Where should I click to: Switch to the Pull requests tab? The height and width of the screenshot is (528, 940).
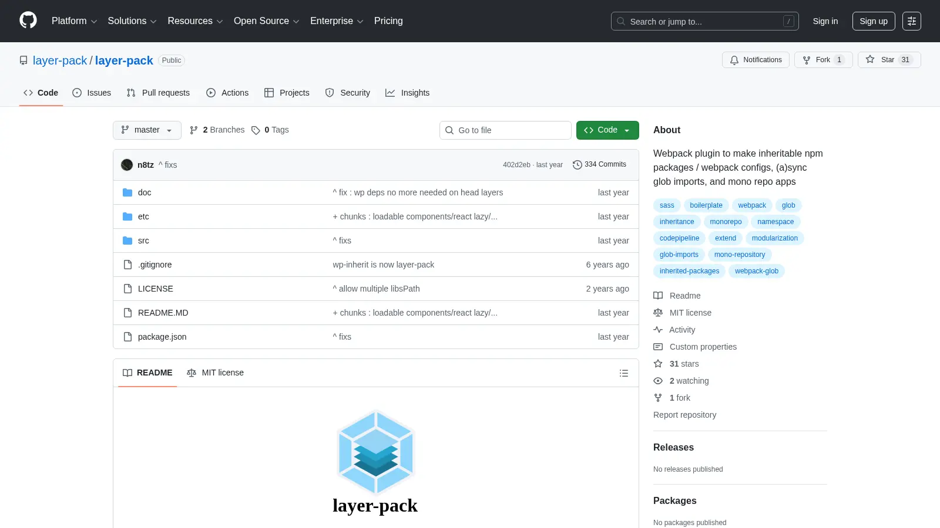coord(158,93)
